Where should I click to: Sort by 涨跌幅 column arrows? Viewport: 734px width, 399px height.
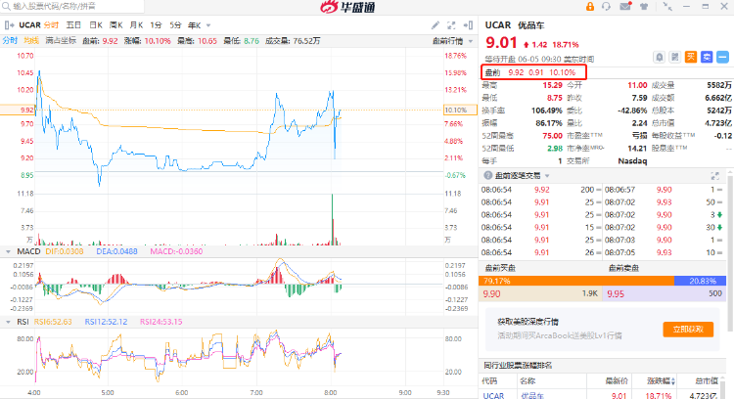click(673, 381)
